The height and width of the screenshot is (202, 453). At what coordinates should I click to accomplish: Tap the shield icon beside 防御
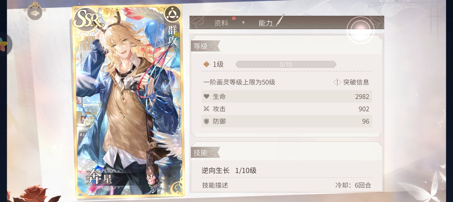[206, 121]
